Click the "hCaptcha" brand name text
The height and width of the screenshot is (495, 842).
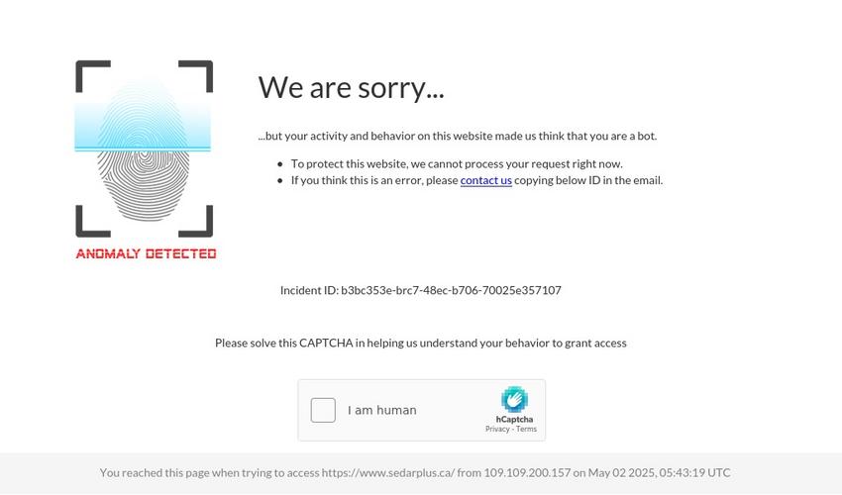click(514, 420)
